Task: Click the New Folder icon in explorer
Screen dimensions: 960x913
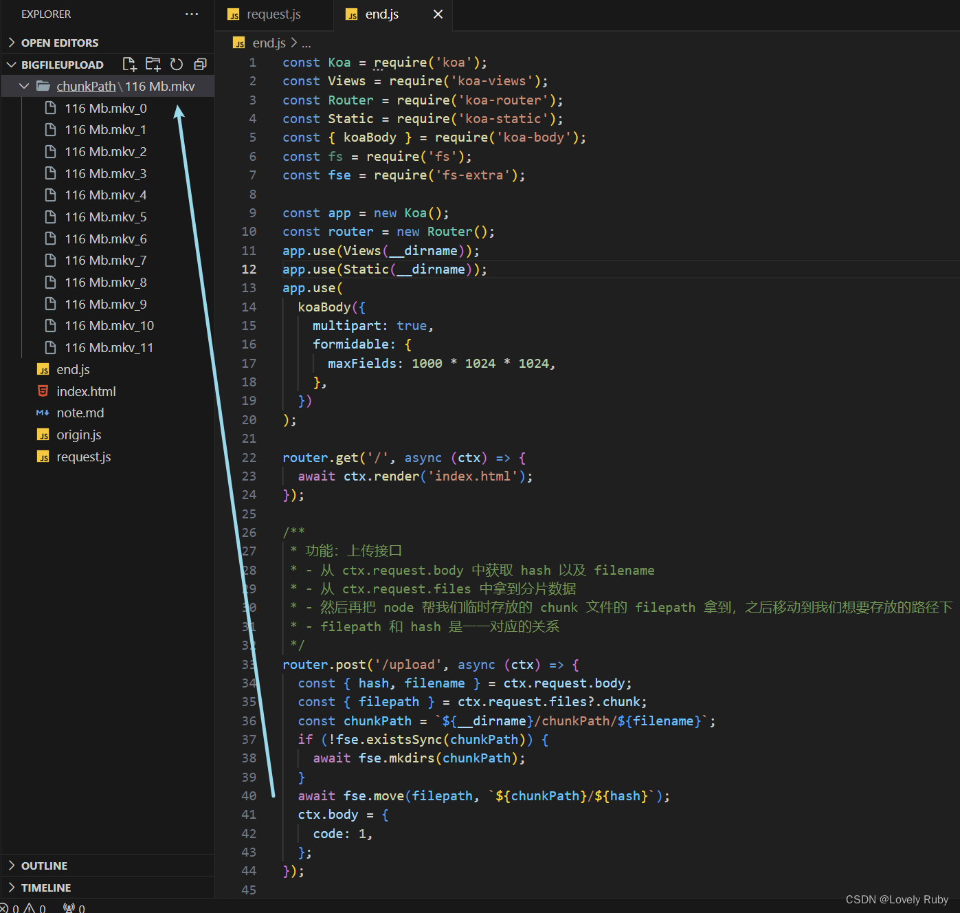Action: [x=153, y=64]
